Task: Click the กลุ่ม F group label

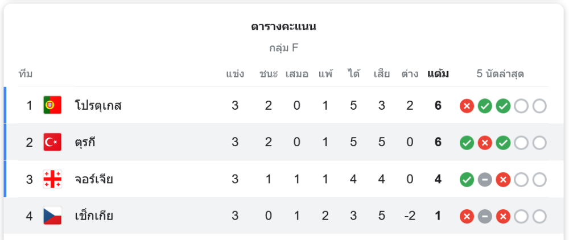Action: coord(283,48)
